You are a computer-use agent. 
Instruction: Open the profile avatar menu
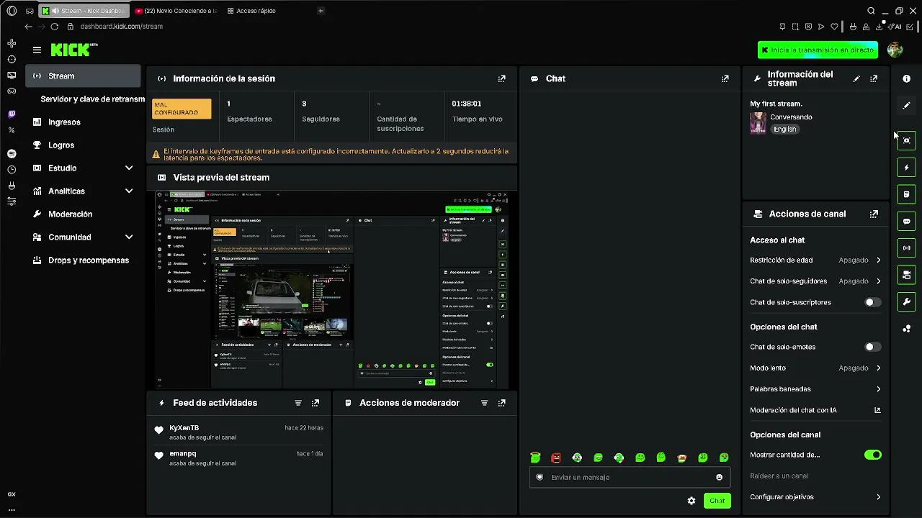coord(895,50)
